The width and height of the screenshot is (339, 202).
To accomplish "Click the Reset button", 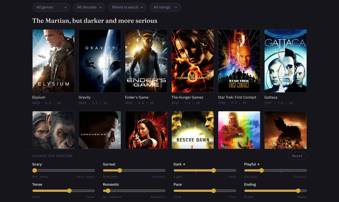I will pyautogui.click(x=297, y=156).
